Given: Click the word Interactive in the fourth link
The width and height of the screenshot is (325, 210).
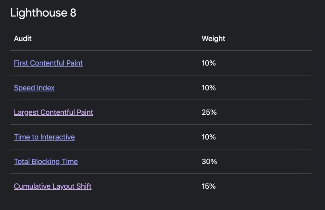Looking at the screenshot, I should [57, 137].
